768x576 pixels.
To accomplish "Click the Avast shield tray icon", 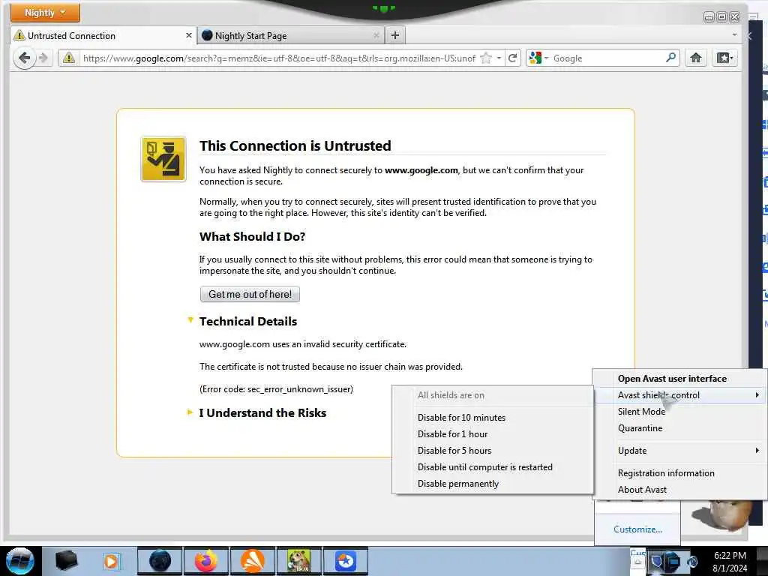I will tap(657, 561).
